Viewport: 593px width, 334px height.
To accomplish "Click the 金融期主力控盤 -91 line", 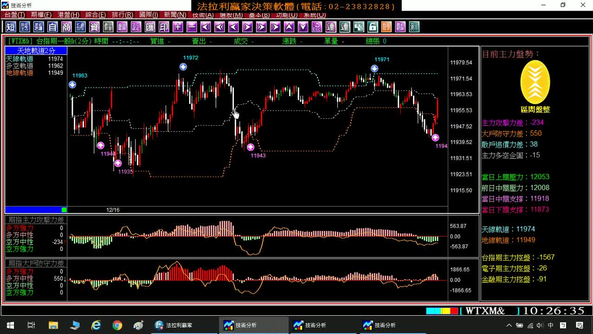I will 514,279.
